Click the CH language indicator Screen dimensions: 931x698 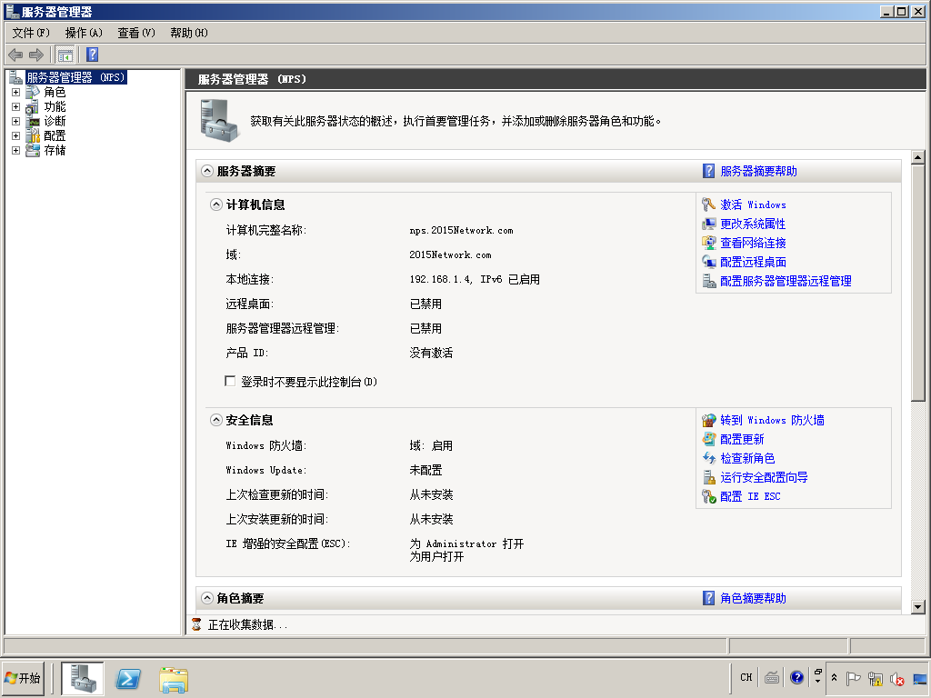point(746,677)
